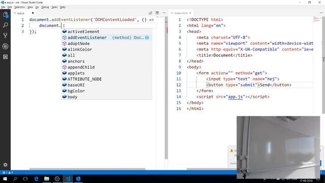Open the File menu
This screenshot has height=183, width=325.
tap(3, 7)
